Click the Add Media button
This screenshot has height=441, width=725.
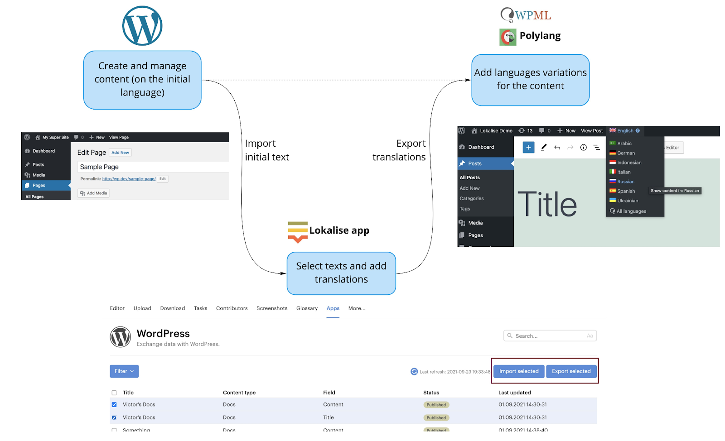[94, 193]
